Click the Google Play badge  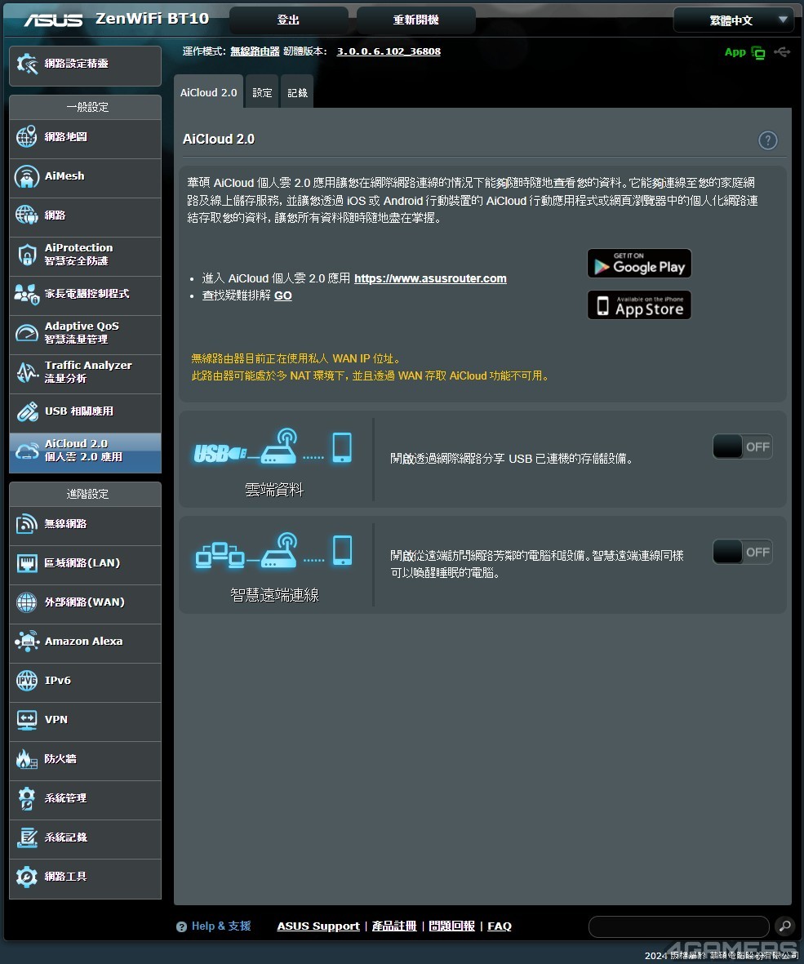[x=639, y=263]
